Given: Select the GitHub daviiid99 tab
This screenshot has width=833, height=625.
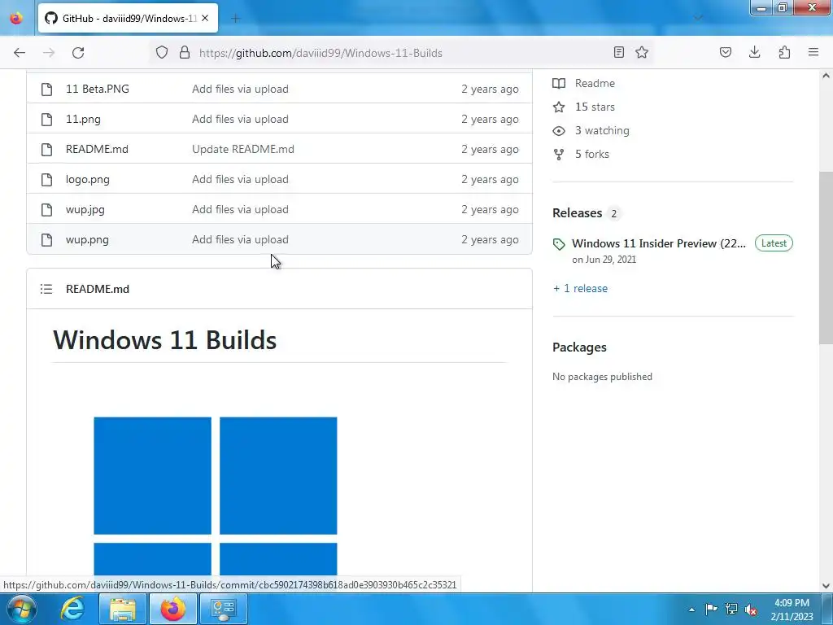Looking at the screenshot, I should tap(128, 18).
